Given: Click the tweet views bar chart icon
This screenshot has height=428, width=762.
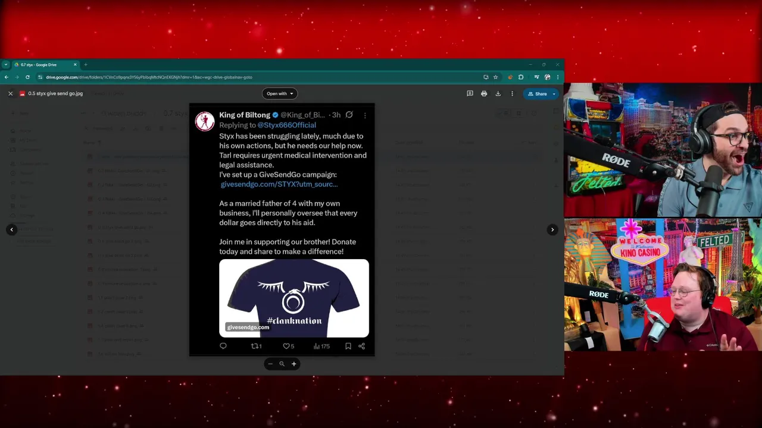Looking at the screenshot, I should pyautogui.click(x=317, y=346).
